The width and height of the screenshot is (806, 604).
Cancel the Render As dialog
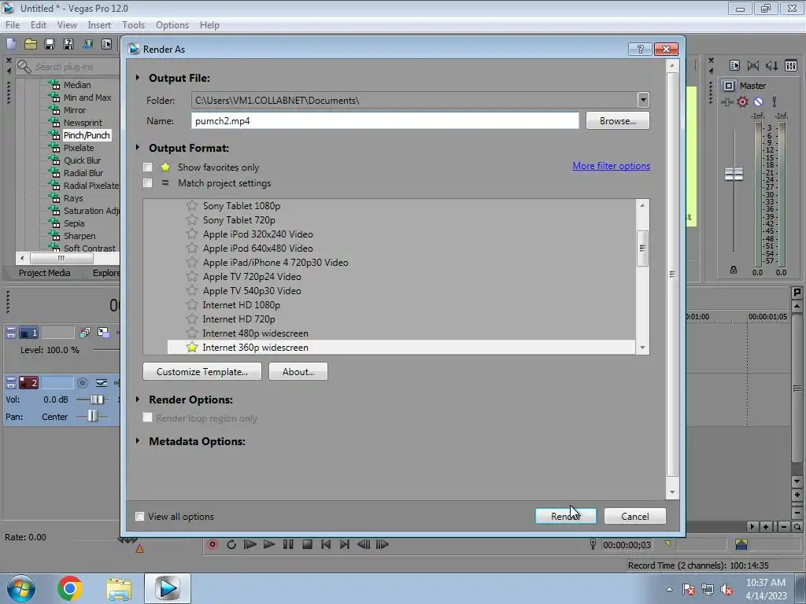click(635, 516)
